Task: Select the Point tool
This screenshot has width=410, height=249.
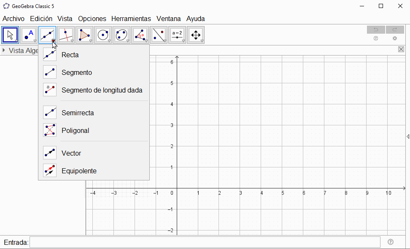Action: 29,35
